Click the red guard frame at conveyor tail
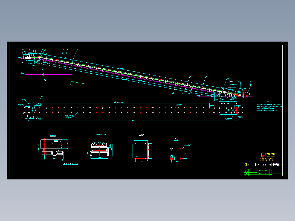Viewport: 295px width, 221px height. coord(245,93)
